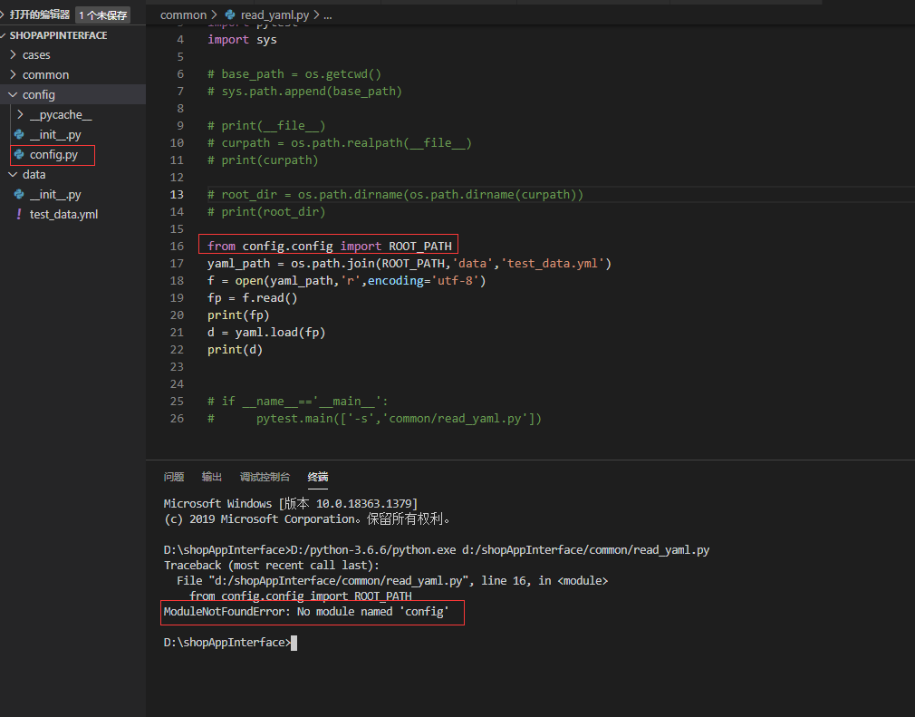Select config.py in the explorer

52,155
